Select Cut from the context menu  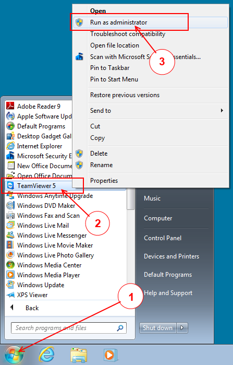click(95, 126)
